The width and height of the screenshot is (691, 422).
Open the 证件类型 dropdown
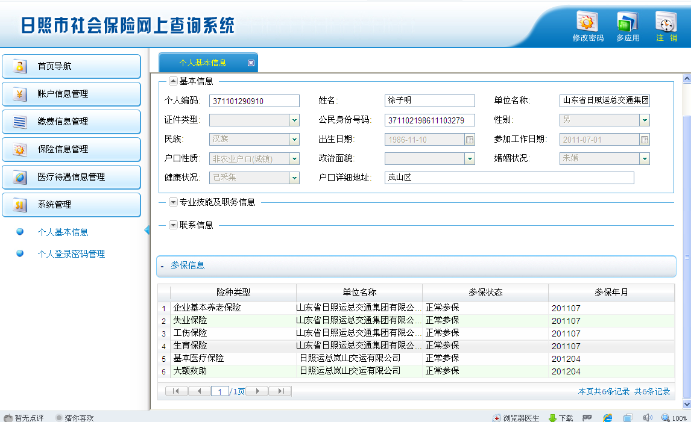click(294, 120)
